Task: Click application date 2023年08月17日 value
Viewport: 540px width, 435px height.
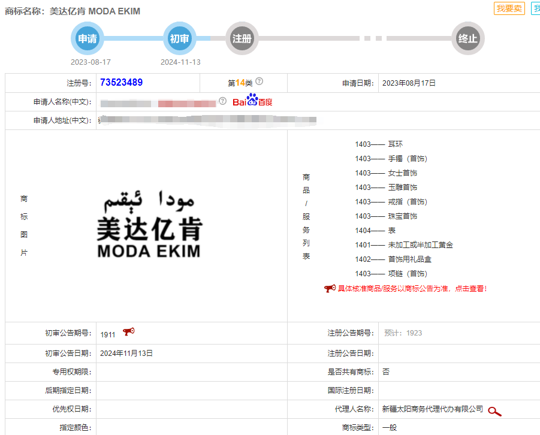Action: pyautogui.click(x=409, y=83)
